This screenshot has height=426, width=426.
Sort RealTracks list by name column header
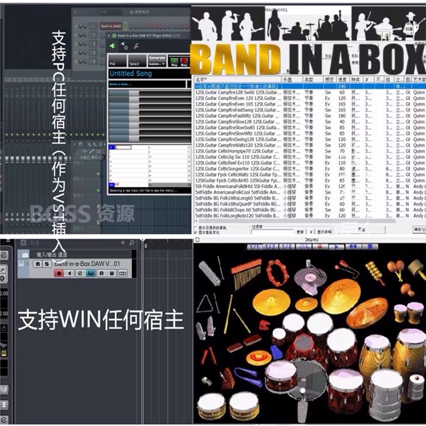(238, 80)
